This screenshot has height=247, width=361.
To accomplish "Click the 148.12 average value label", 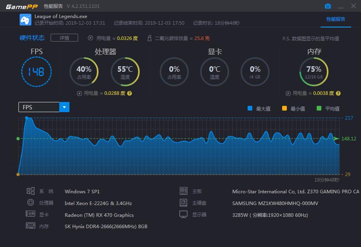I will click(348, 139).
